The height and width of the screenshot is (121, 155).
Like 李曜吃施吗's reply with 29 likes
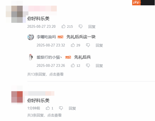(x=73, y=45)
